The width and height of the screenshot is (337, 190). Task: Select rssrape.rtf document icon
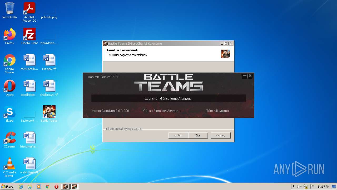pos(49,62)
